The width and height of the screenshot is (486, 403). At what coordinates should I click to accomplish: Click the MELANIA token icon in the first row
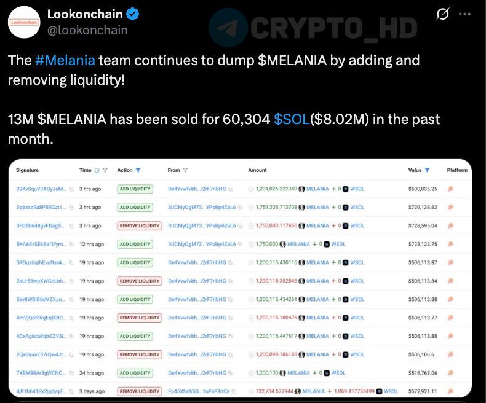[301, 189]
